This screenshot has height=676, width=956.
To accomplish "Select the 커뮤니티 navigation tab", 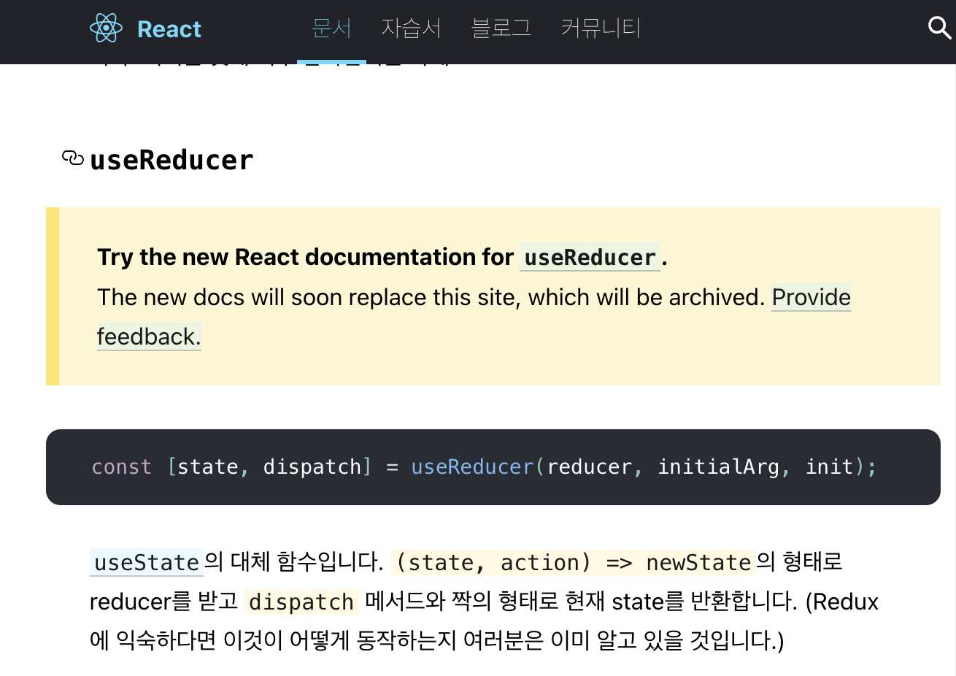I will pyautogui.click(x=600, y=28).
